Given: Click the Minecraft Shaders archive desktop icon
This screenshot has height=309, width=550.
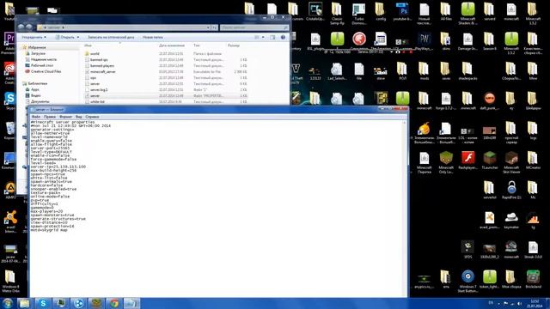Looking at the screenshot, I should click(x=467, y=14).
